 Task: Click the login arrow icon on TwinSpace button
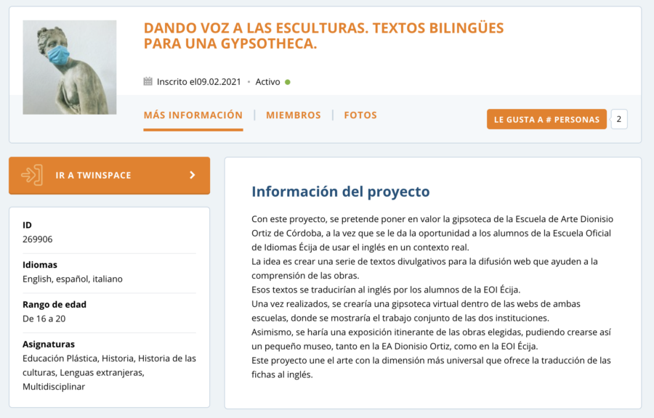coord(32,175)
